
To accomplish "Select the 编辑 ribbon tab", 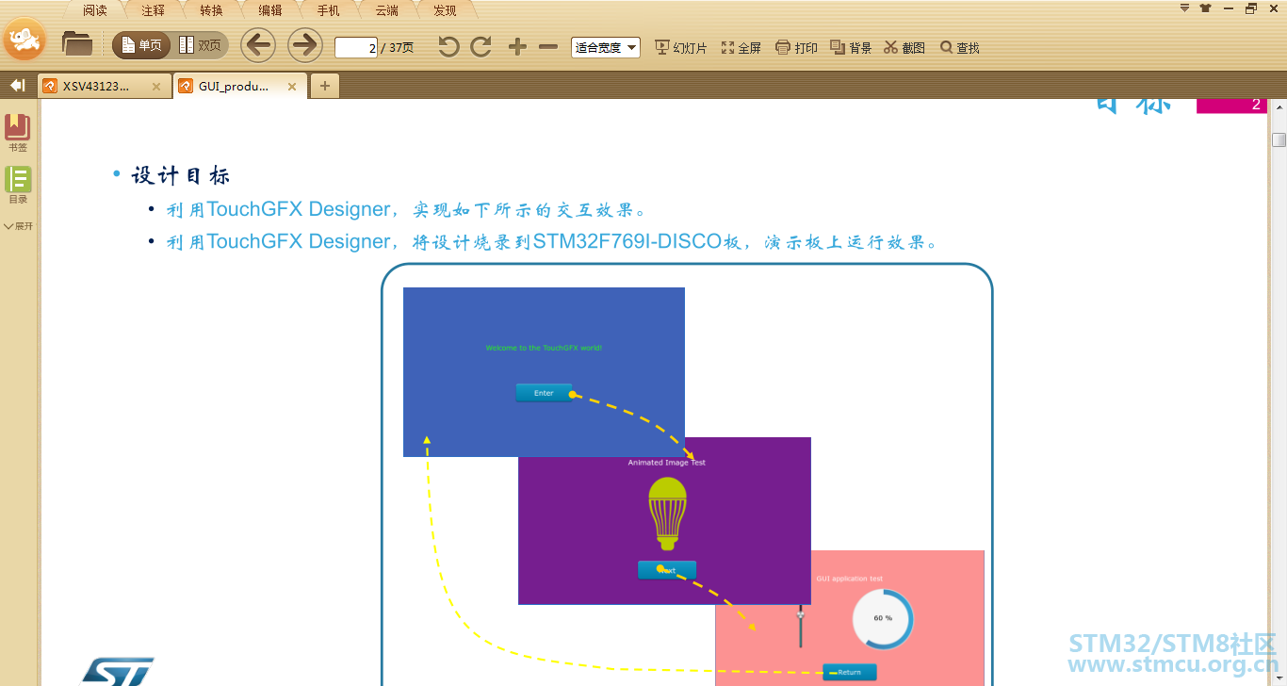I will coord(270,10).
